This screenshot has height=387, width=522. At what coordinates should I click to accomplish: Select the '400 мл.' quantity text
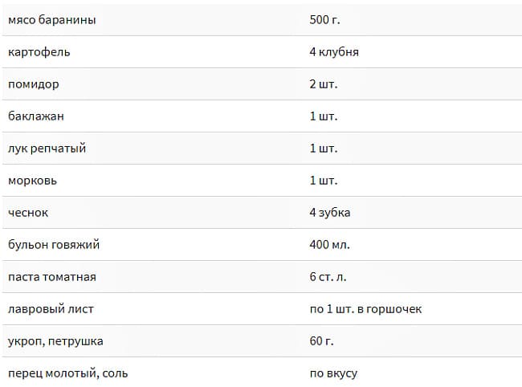[330, 245]
